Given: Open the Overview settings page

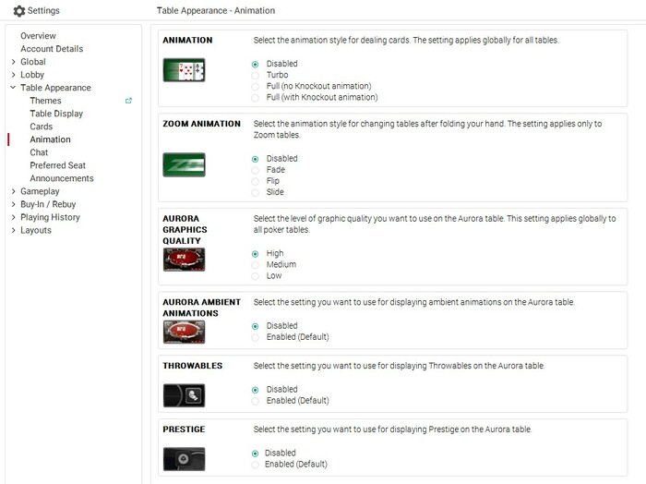Looking at the screenshot, I should [x=38, y=36].
